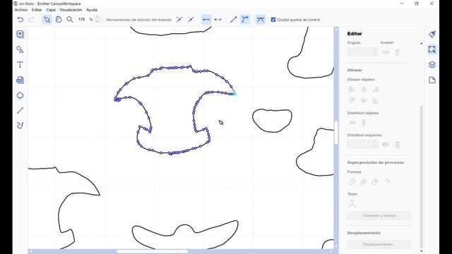Open the club-shaped pattern icon
Screen dimensions: 452x254
click(20, 95)
